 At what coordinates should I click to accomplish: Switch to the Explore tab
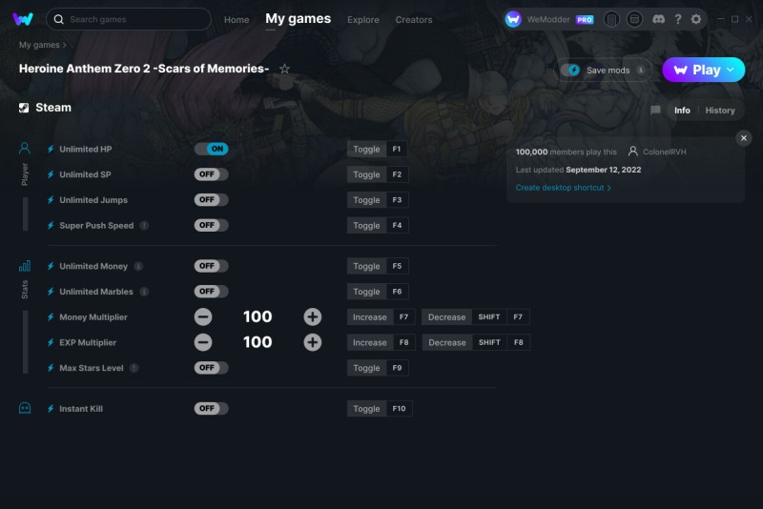(x=362, y=19)
